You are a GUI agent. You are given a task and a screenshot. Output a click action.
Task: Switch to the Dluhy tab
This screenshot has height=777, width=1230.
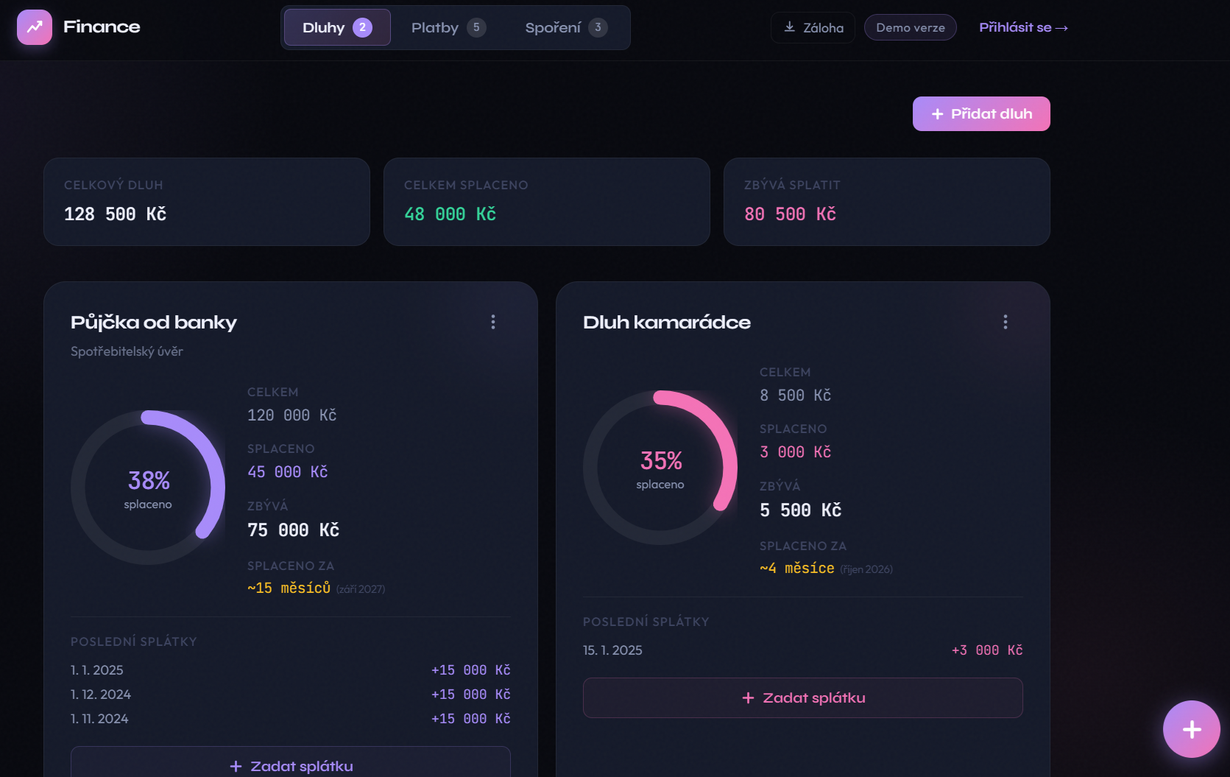337,27
